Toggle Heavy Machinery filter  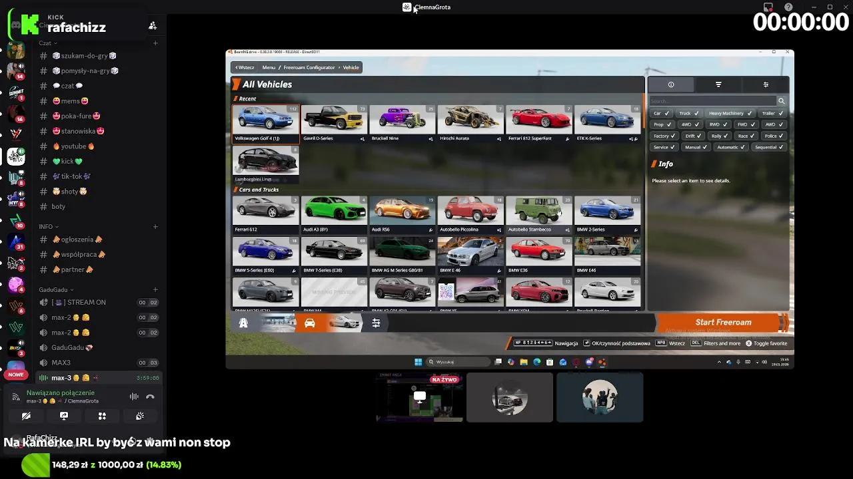pyautogui.click(x=730, y=113)
